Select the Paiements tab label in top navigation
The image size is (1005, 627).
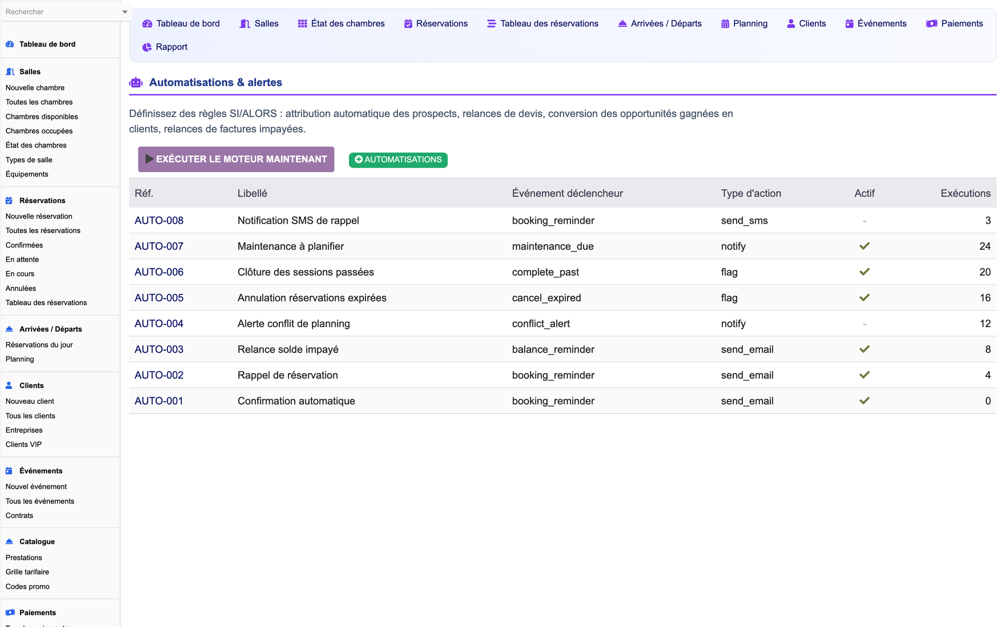(962, 24)
